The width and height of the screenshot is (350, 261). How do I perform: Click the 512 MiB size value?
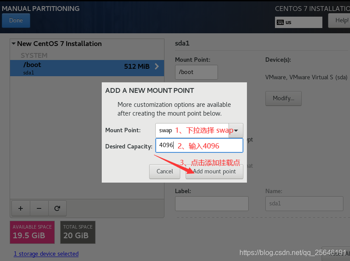point(136,67)
